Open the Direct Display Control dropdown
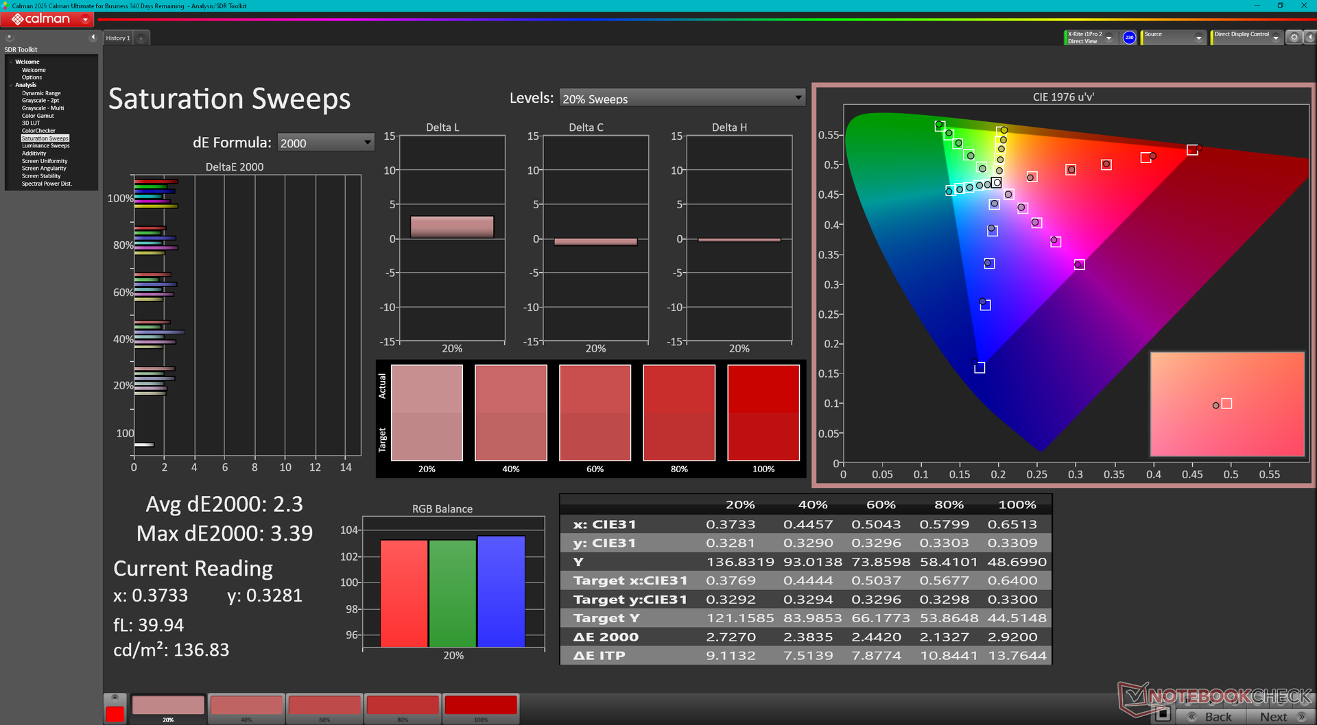This screenshot has width=1317, height=725. pos(1276,38)
